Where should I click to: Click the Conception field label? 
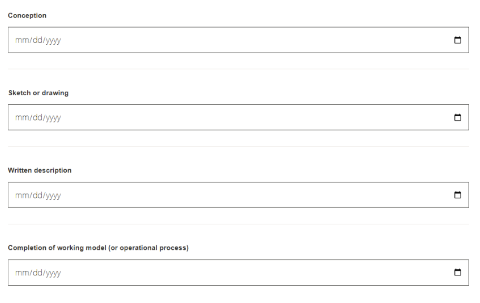point(27,15)
